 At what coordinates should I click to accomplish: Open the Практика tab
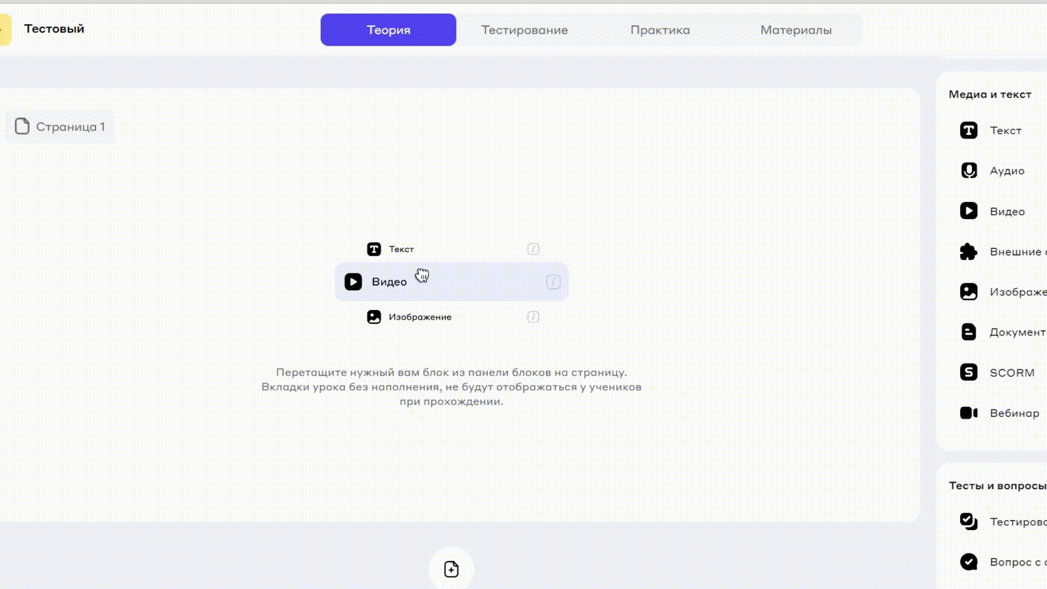(660, 30)
